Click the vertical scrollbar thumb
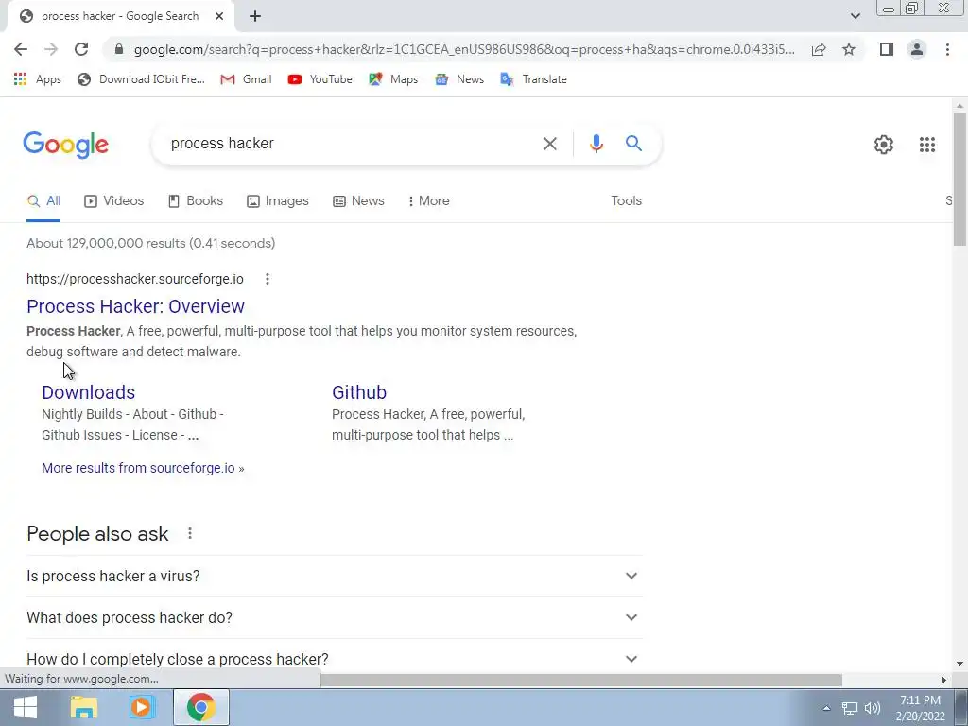 pos(959,180)
